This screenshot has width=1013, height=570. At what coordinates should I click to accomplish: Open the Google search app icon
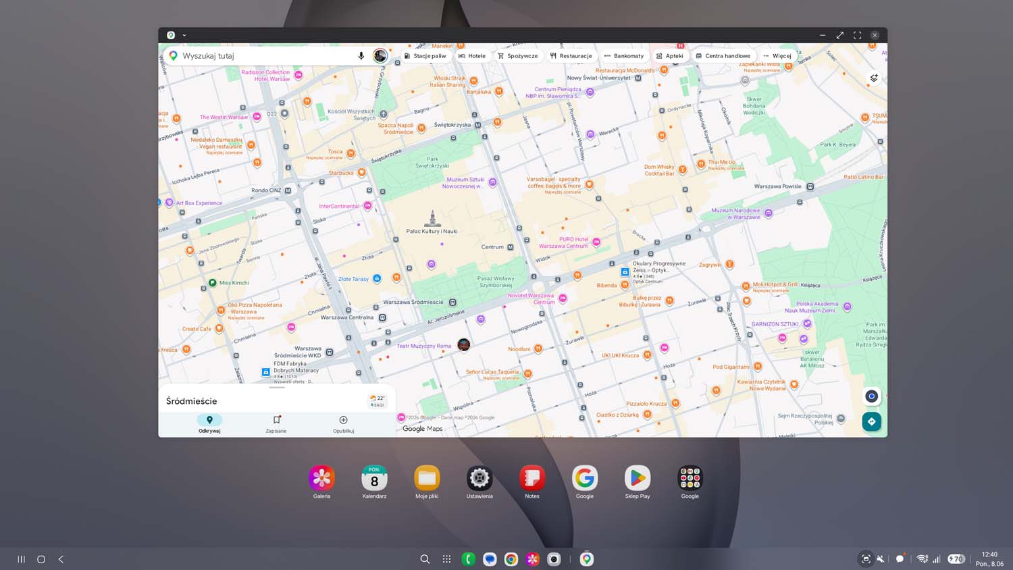(x=585, y=478)
